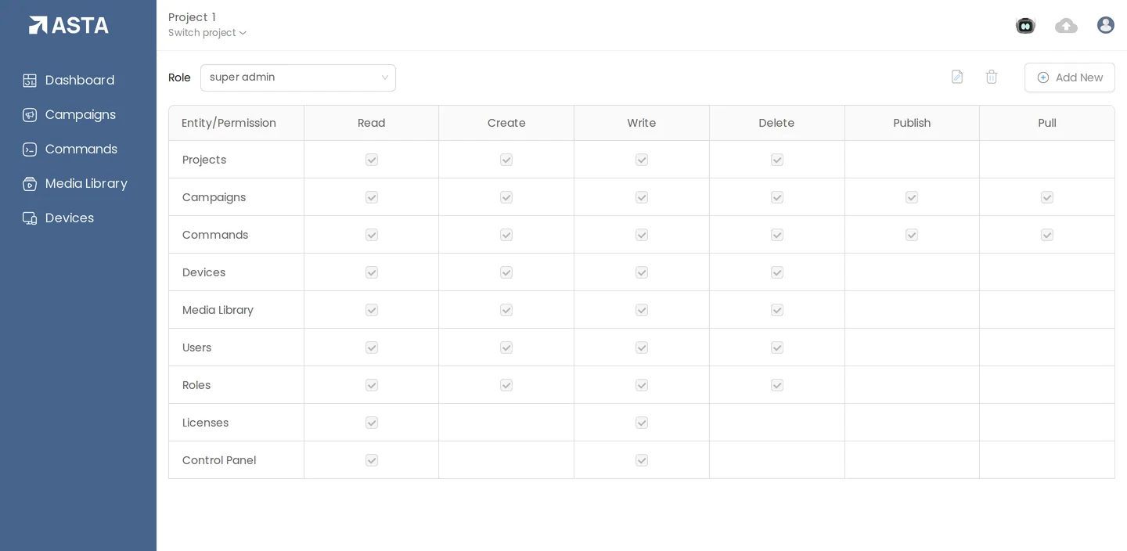
Task: Expand the Switch project dropdown
Action: click(207, 33)
